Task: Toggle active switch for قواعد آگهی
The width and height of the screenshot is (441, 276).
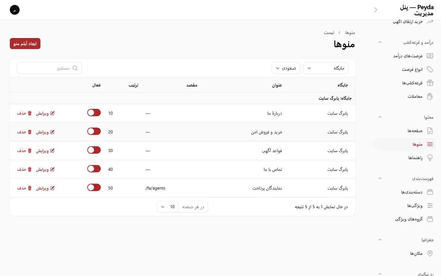Action: click(x=94, y=150)
